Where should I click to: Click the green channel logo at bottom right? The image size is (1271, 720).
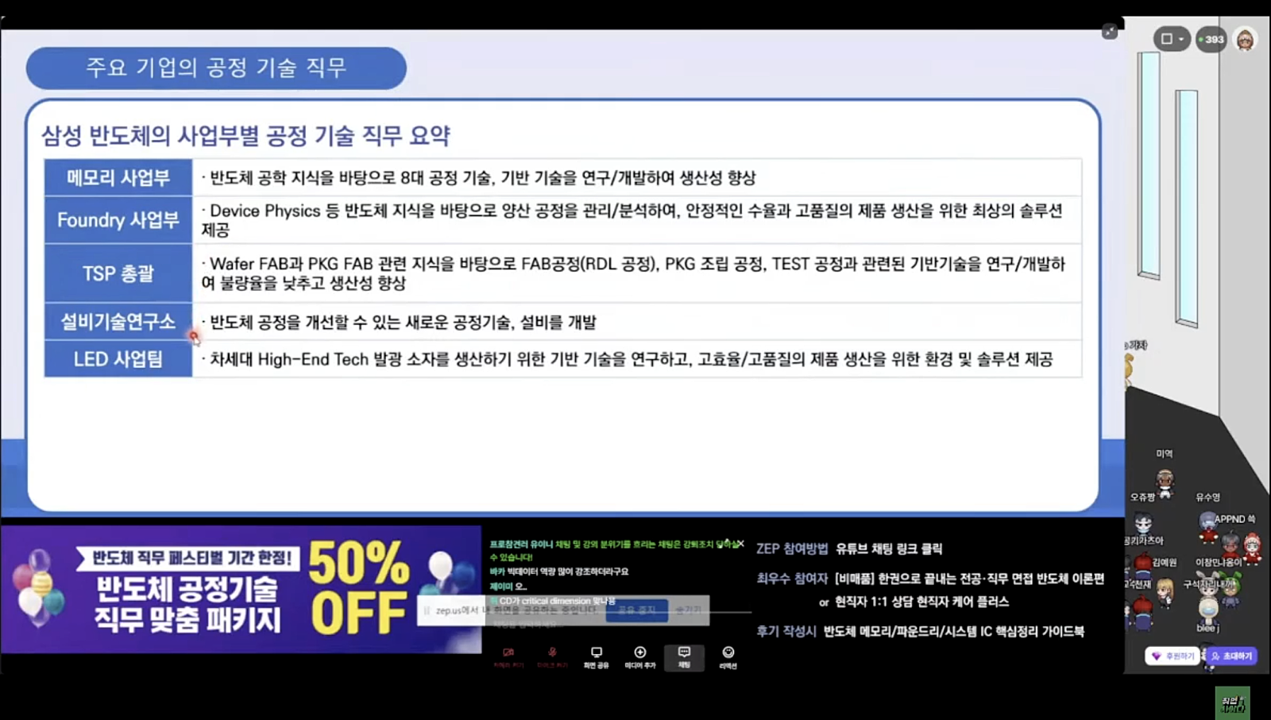click(1232, 703)
